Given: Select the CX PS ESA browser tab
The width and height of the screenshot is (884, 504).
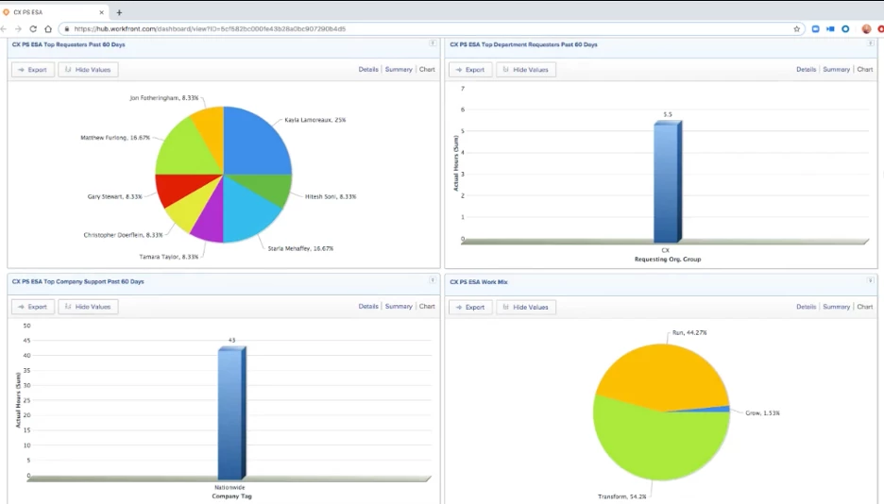Looking at the screenshot, I should (x=54, y=12).
